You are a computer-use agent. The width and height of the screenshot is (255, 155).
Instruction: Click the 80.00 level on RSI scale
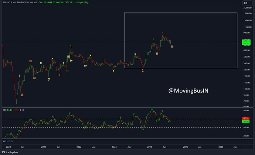[x=245, y=110]
